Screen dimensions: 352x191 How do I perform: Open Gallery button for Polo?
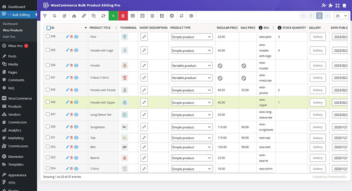click(318, 37)
